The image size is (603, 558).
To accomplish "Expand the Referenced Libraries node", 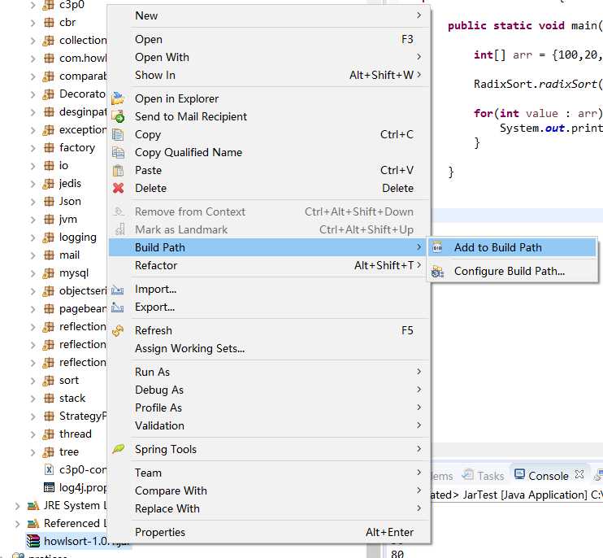I will (18, 523).
